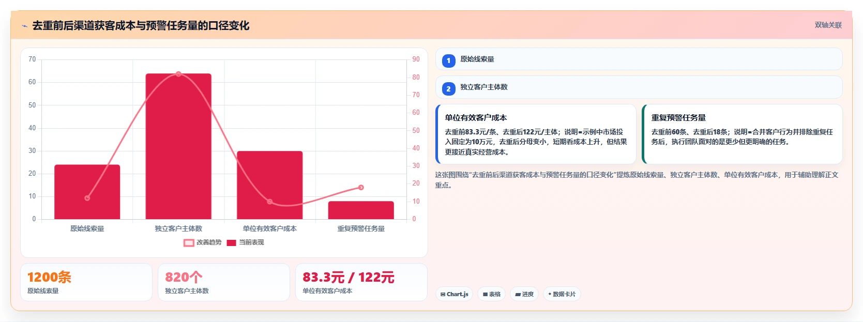The width and height of the screenshot is (863, 322).
Task: Click the 83.3元 / 122元 stat value
Action: click(x=349, y=277)
